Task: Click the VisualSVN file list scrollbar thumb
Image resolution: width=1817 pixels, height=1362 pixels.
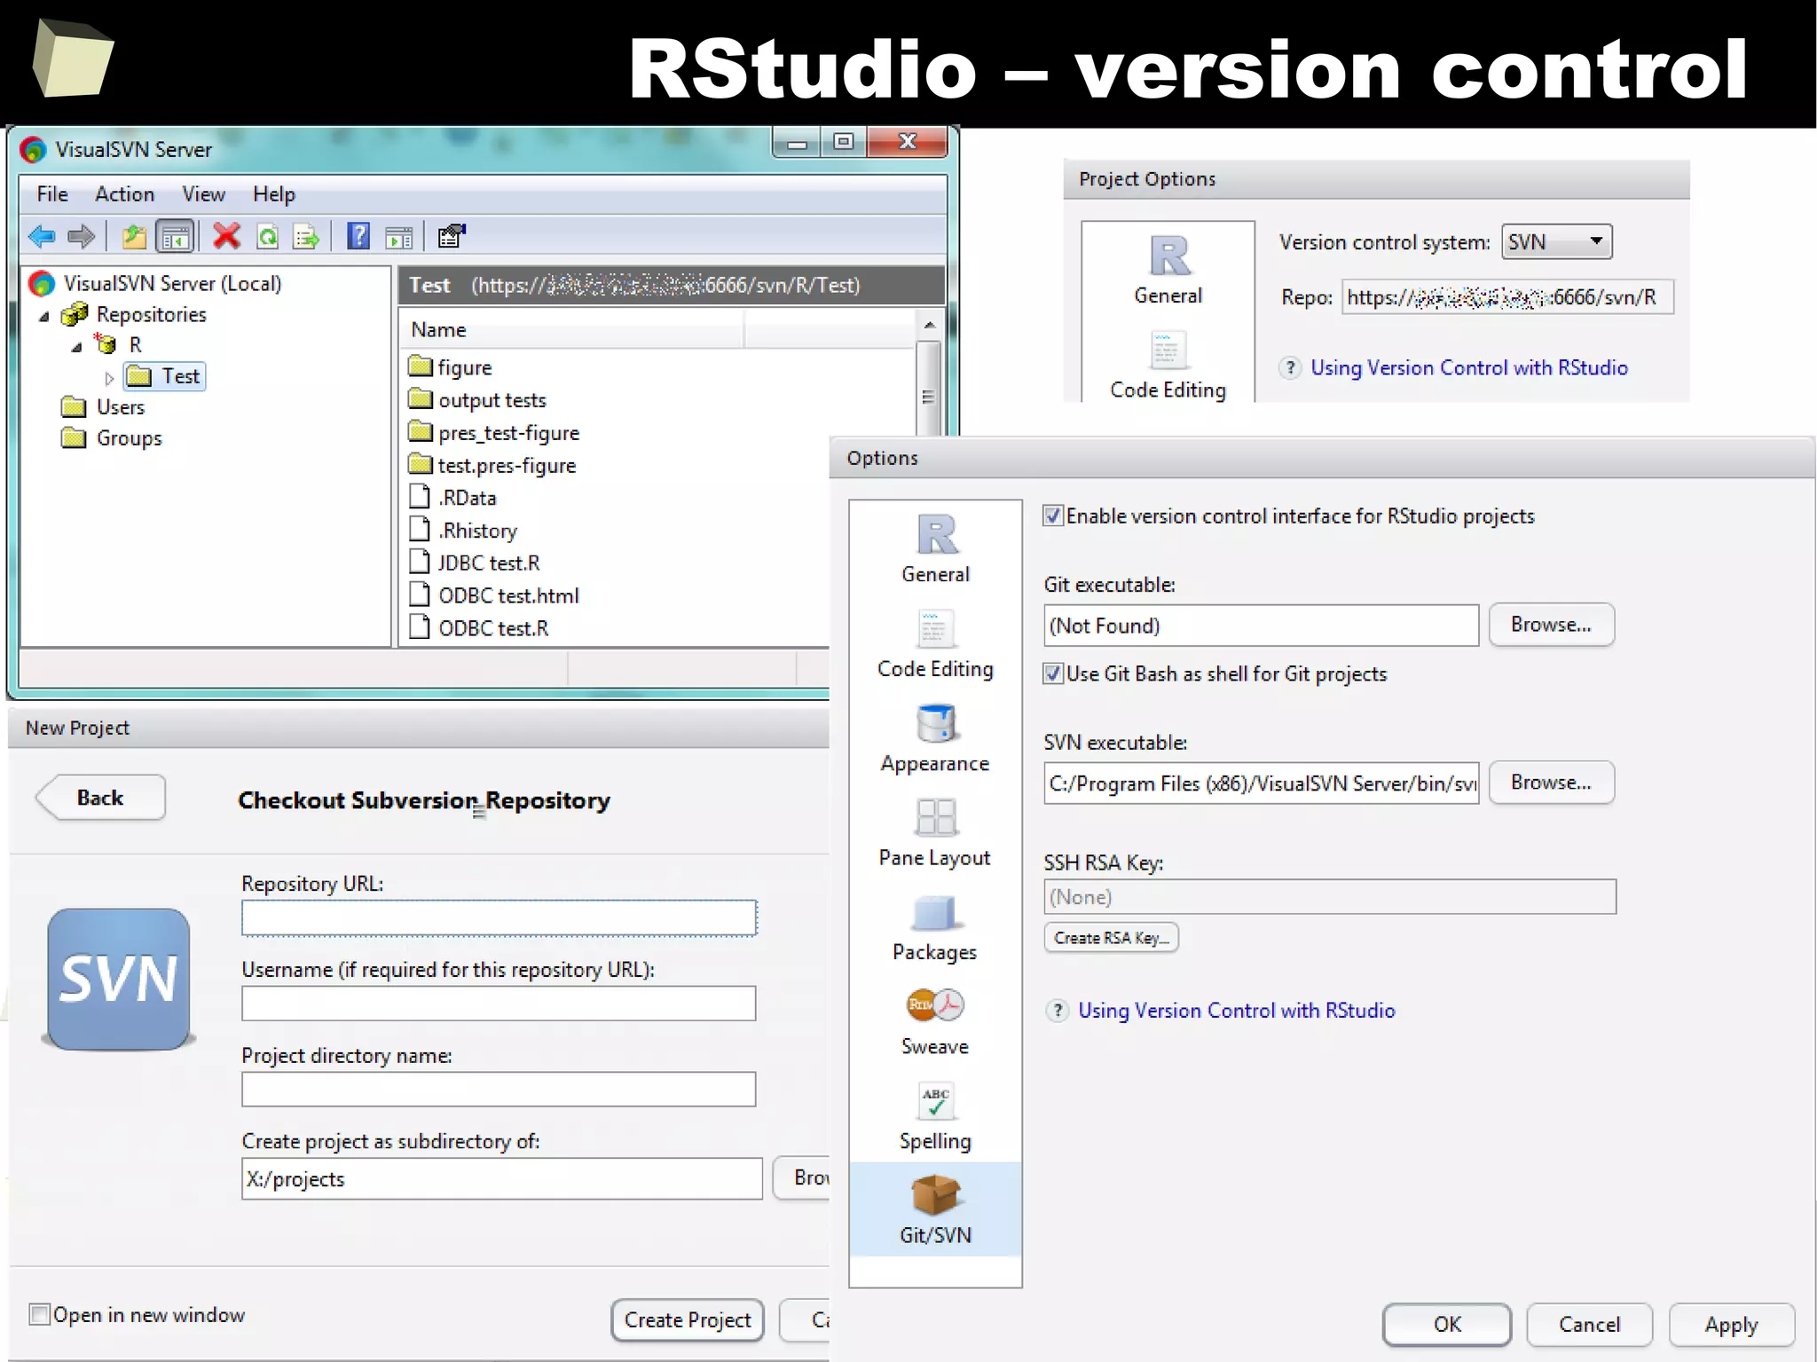Action: coord(928,388)
